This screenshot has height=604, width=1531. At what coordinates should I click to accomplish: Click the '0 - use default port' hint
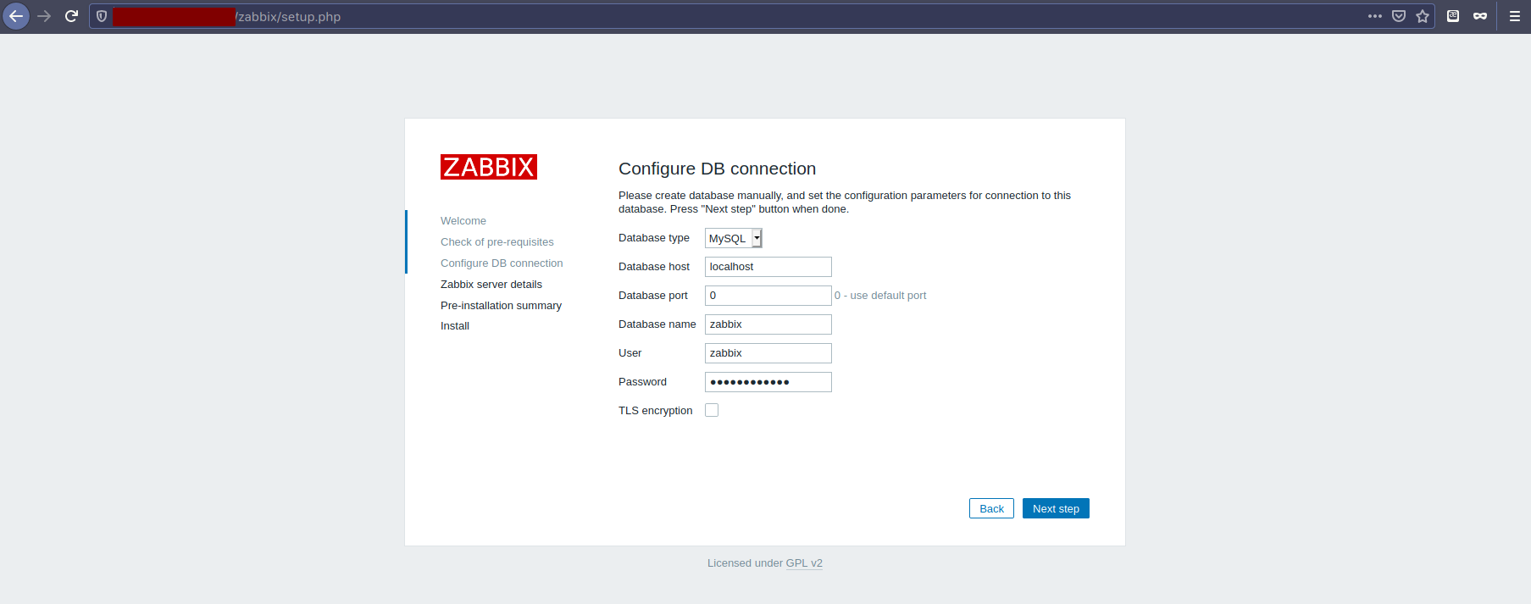tap(880, 296)
